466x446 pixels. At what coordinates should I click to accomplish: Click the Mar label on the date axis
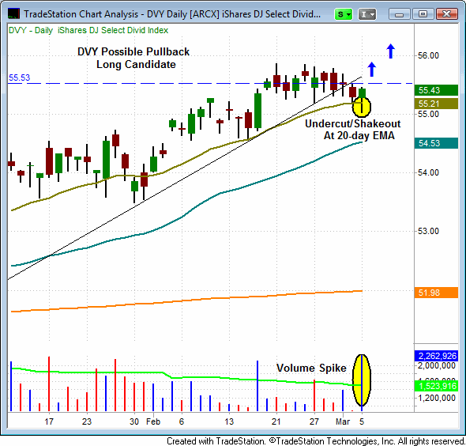coord(342,421)
